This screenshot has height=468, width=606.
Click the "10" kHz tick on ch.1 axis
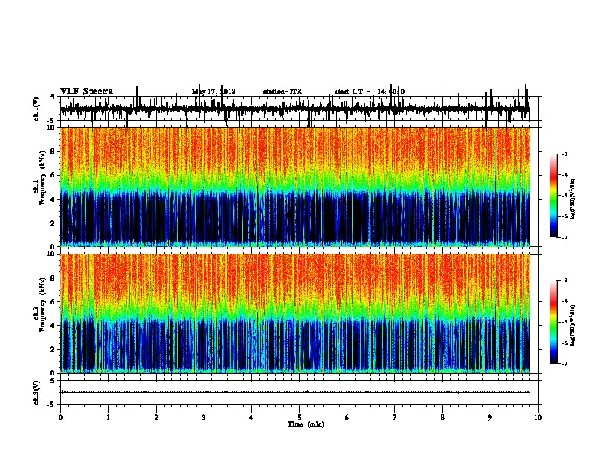tap(51, 128)
